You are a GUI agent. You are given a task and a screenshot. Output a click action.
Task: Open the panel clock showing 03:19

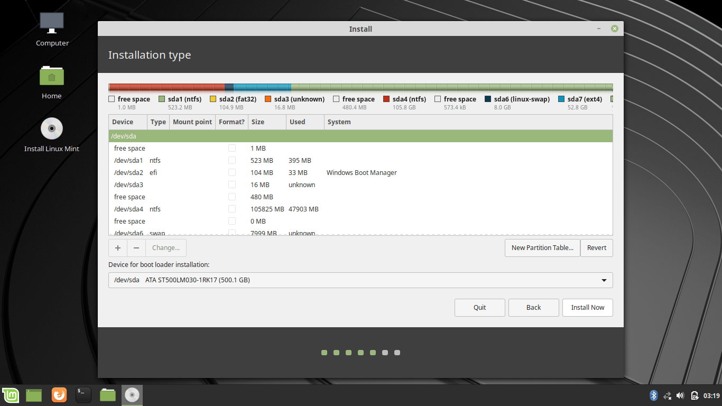(712, 395)
